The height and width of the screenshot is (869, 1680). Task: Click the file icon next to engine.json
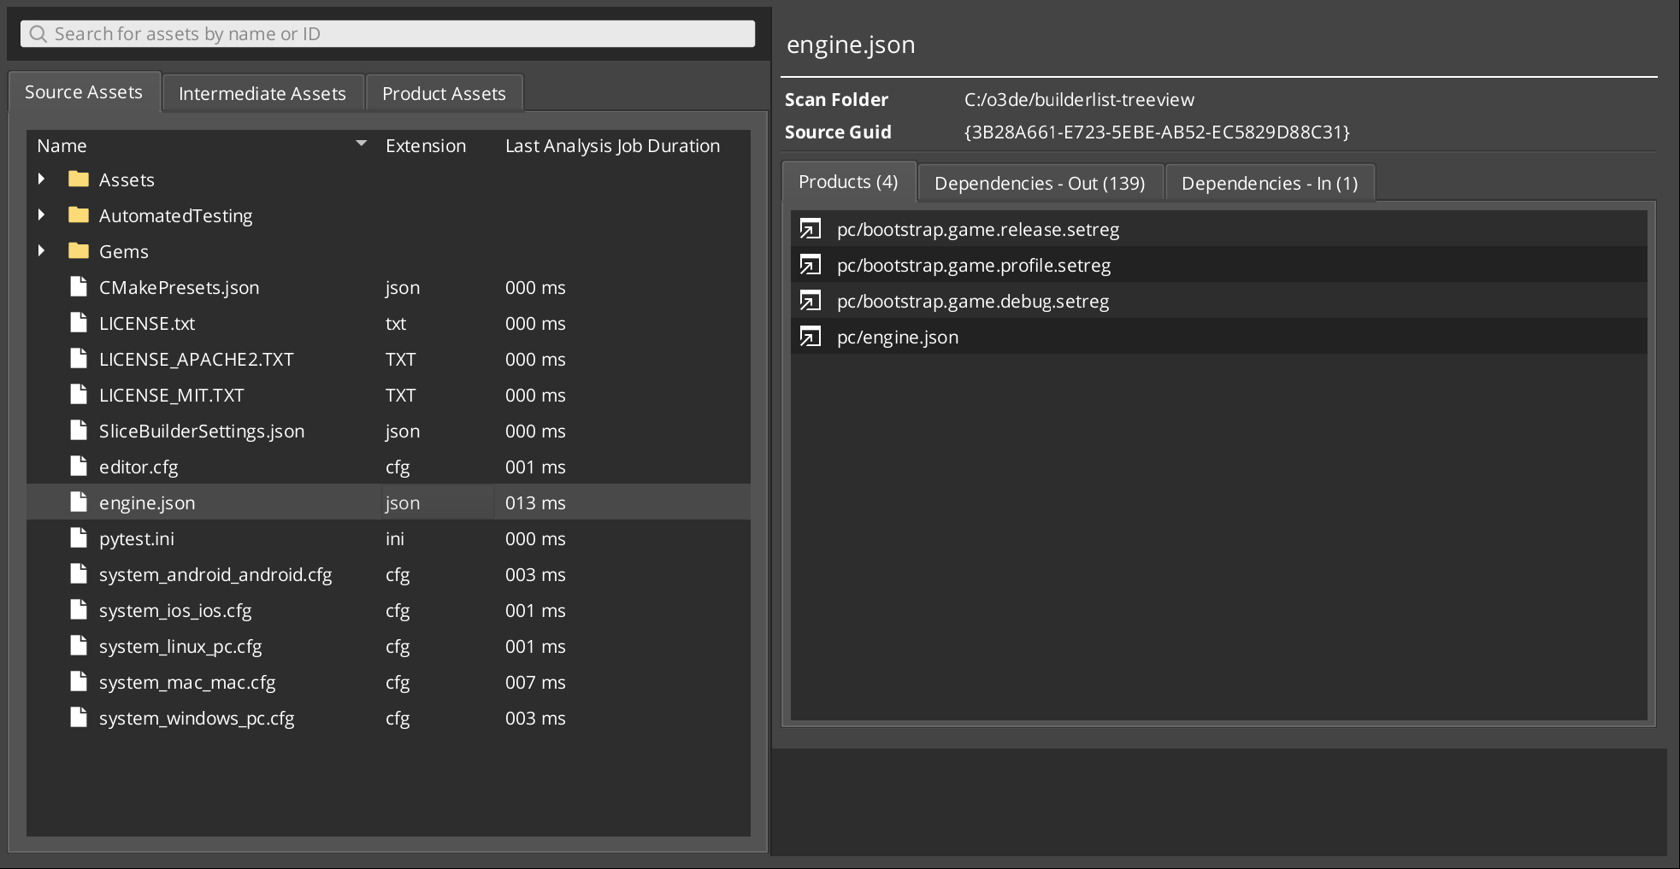[80, 502]
